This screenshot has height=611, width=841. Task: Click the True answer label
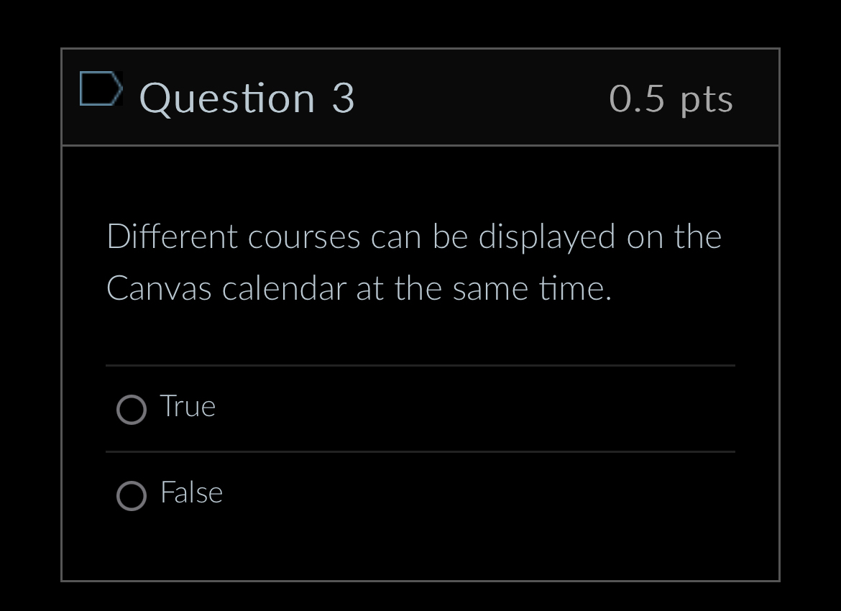(188, 406)
